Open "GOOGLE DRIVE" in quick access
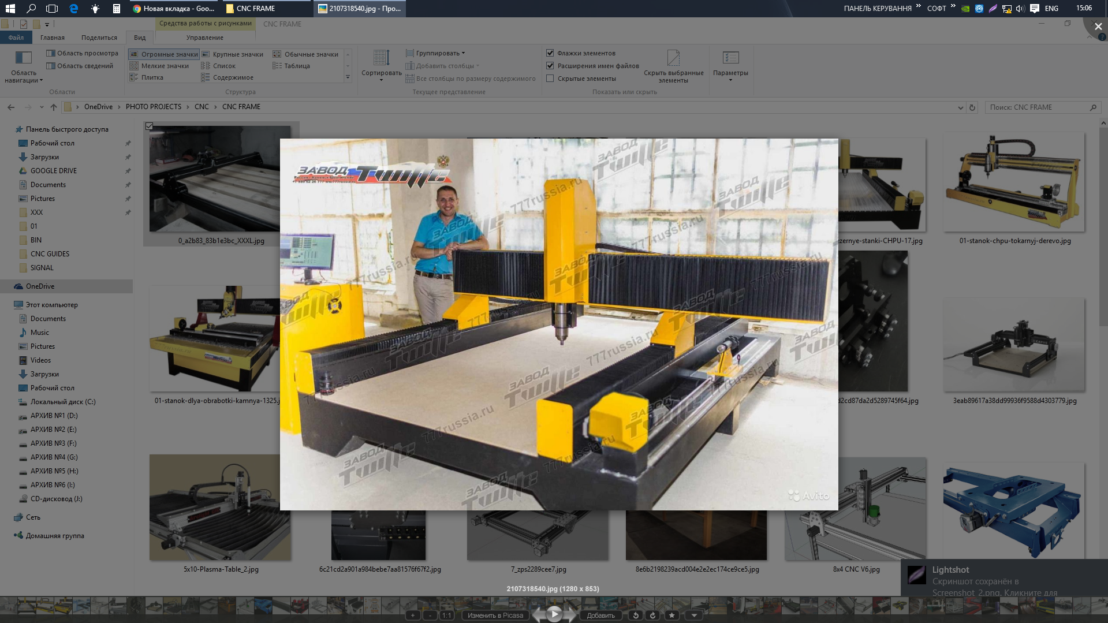This screenshot has height=623, width=1108. coord(54,171)
